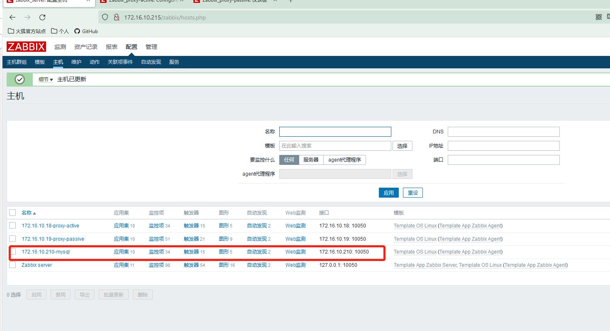
Task: Open Web监测 for Zabbix server
Action: pyautogui.click(x=295, y=265)
